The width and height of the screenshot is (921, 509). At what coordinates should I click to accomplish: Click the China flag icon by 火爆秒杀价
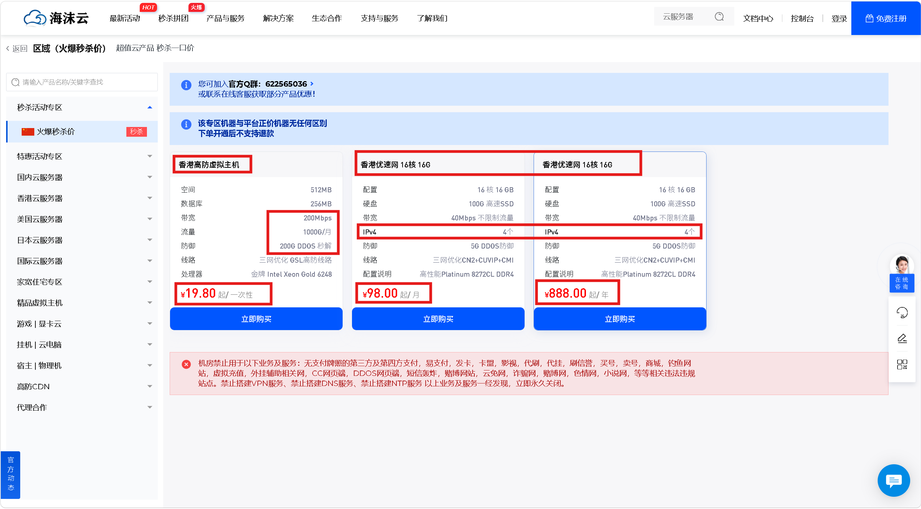pos(28,132)
